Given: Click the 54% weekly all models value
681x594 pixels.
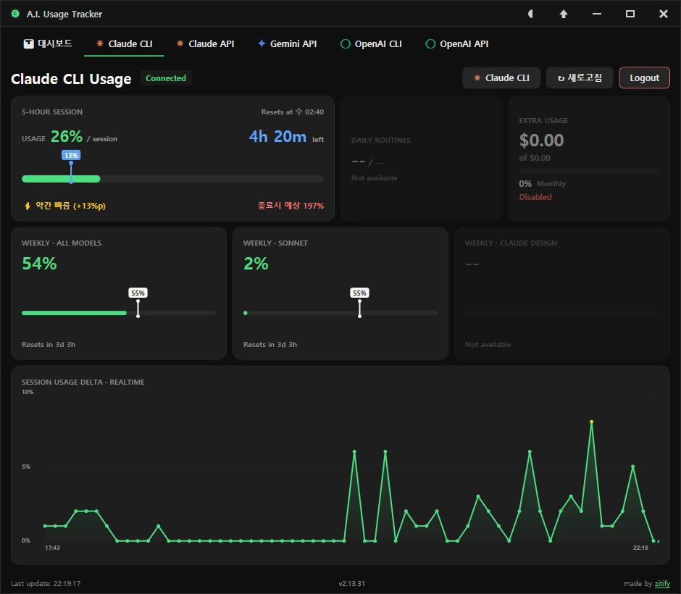Looking at the screenshot, I should click(39, 264).
